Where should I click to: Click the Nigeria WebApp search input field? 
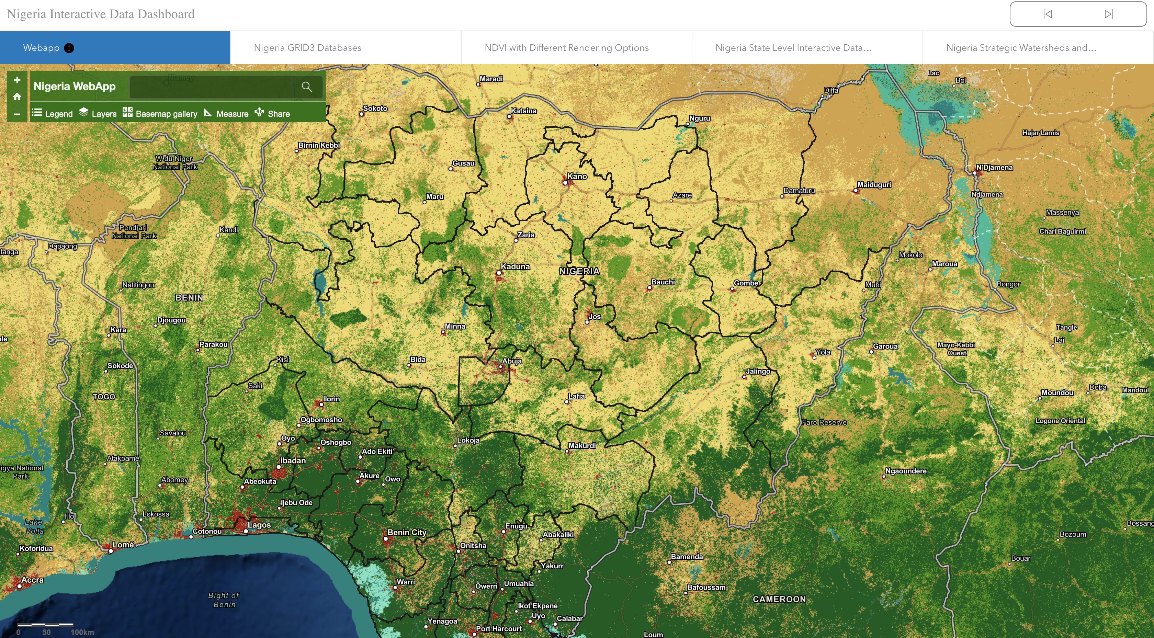coord(211,87)
